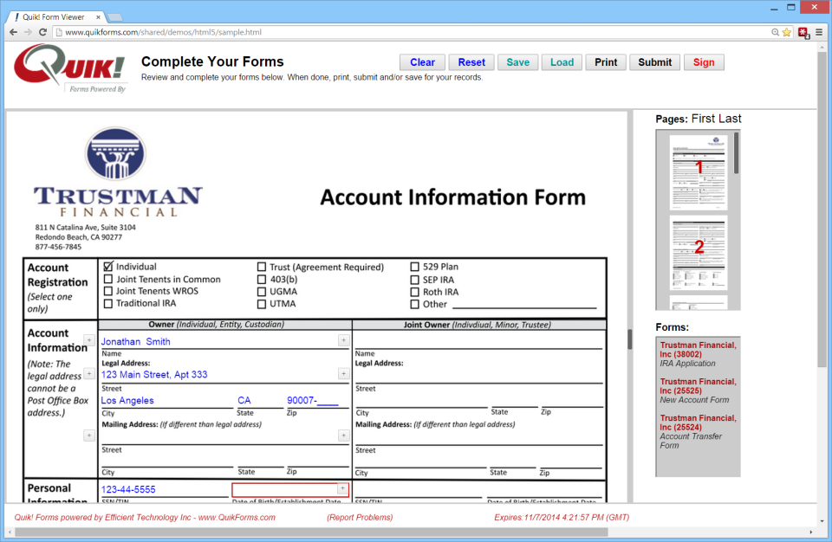Click plus icon below Post Office Box note

pos(89,436)
